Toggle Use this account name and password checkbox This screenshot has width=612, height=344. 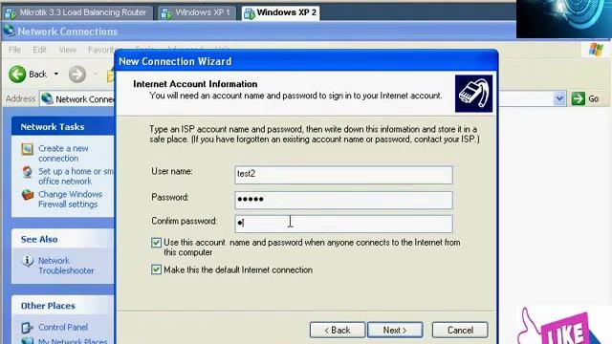pyautogui.click(x=156, y=243)
